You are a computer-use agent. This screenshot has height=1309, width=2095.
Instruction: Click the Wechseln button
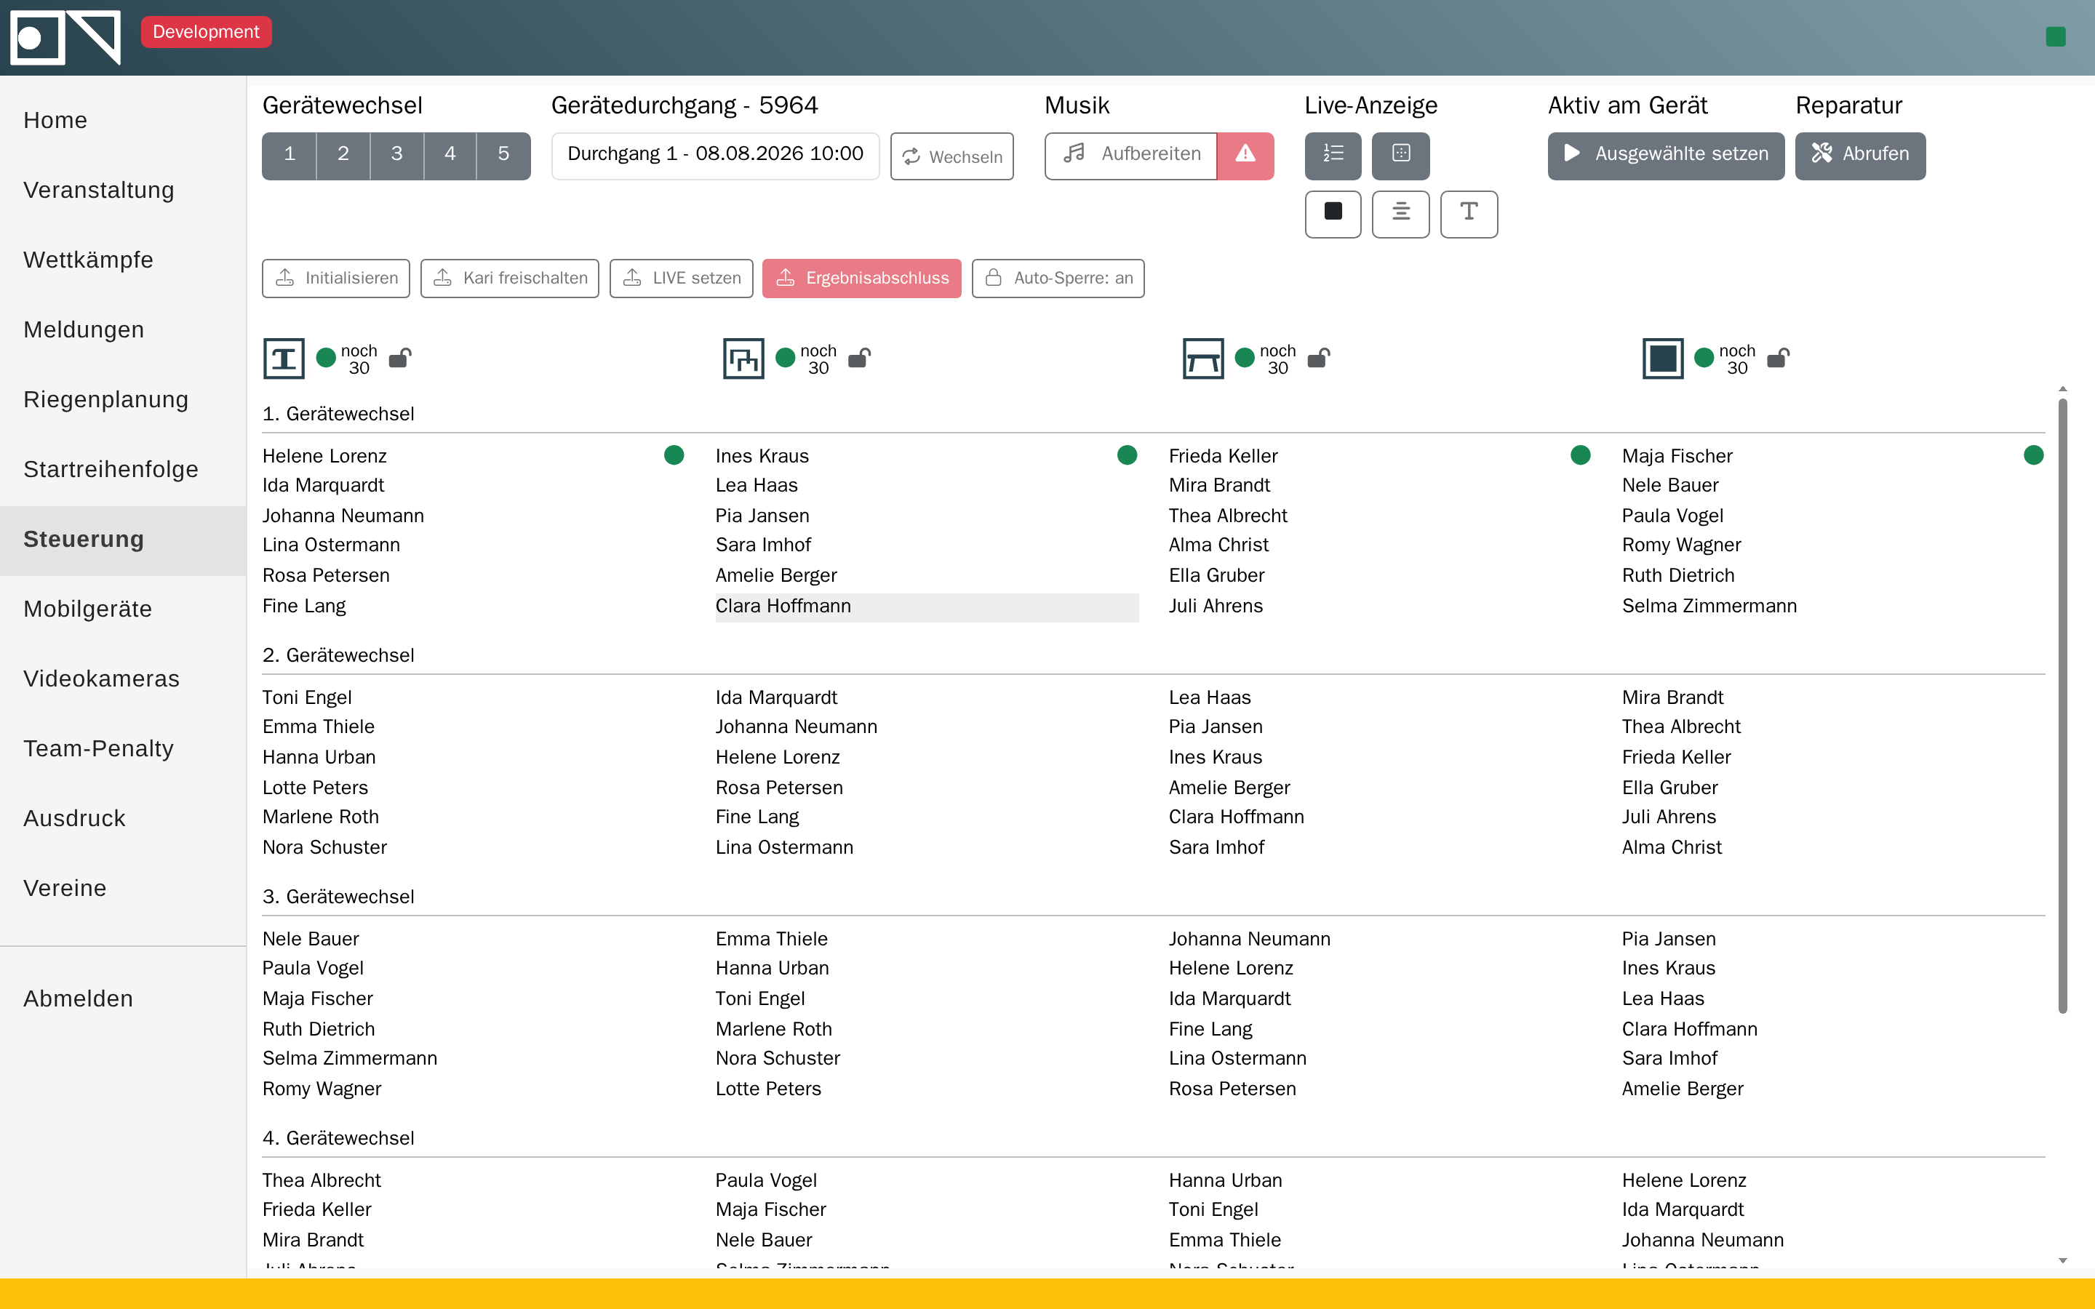click(x=951, y=156)
